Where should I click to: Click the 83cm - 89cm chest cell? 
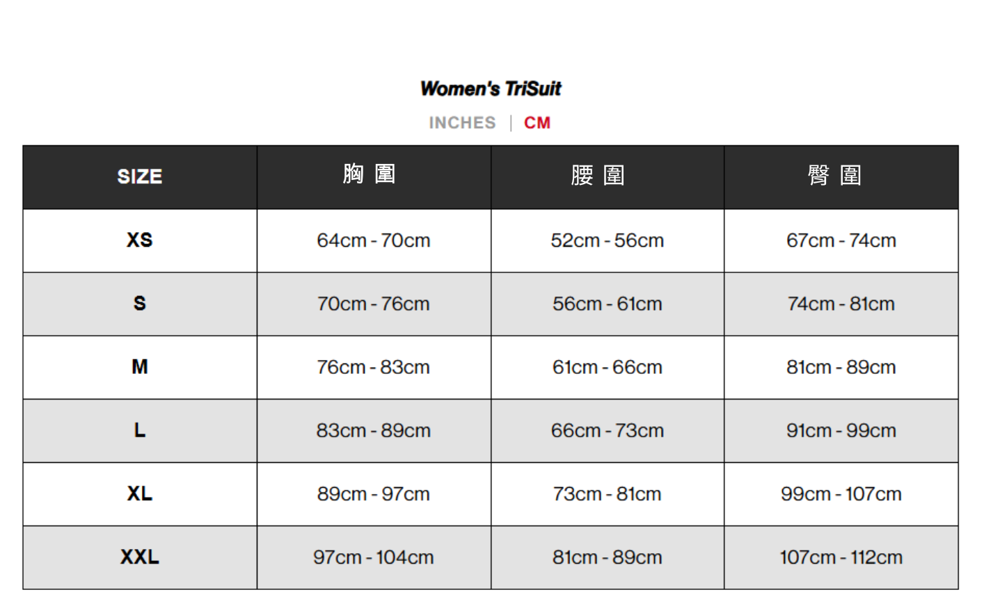pos(374,431)
